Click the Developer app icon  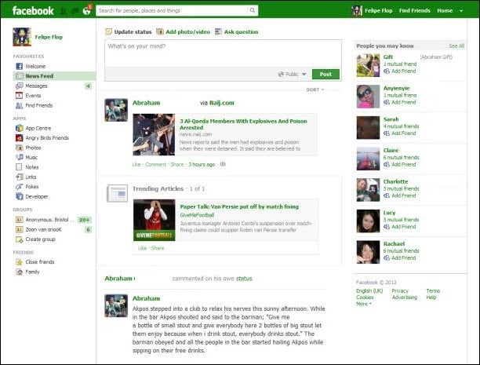tap(20, 196)
